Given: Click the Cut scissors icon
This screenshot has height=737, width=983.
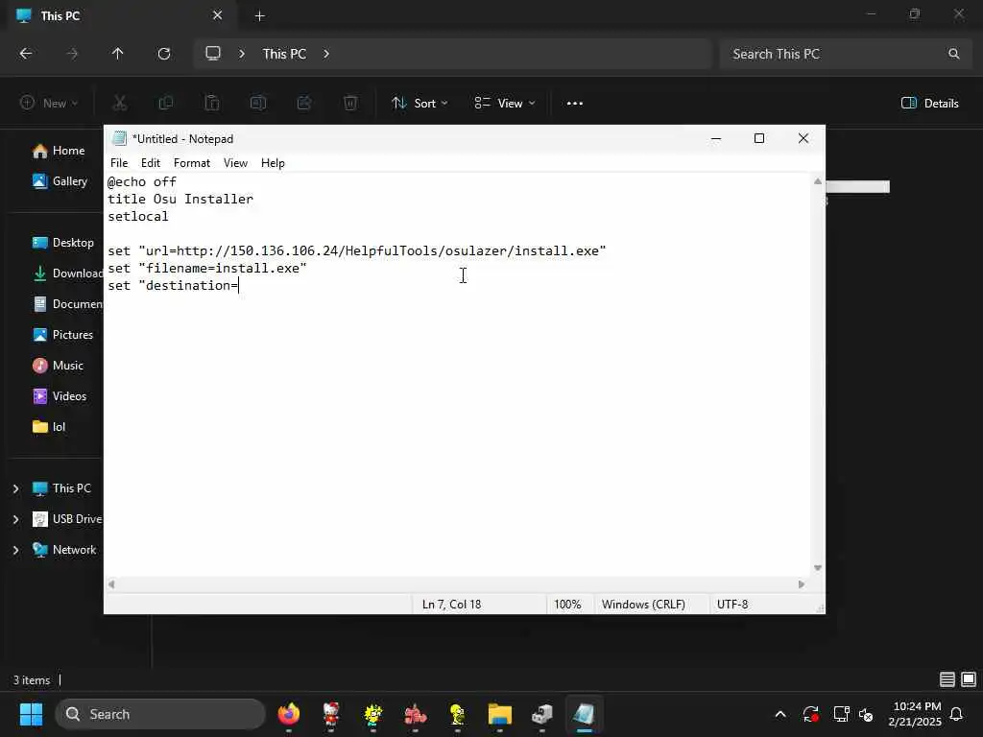Looking at the screenshot, I should coord(120,104).
